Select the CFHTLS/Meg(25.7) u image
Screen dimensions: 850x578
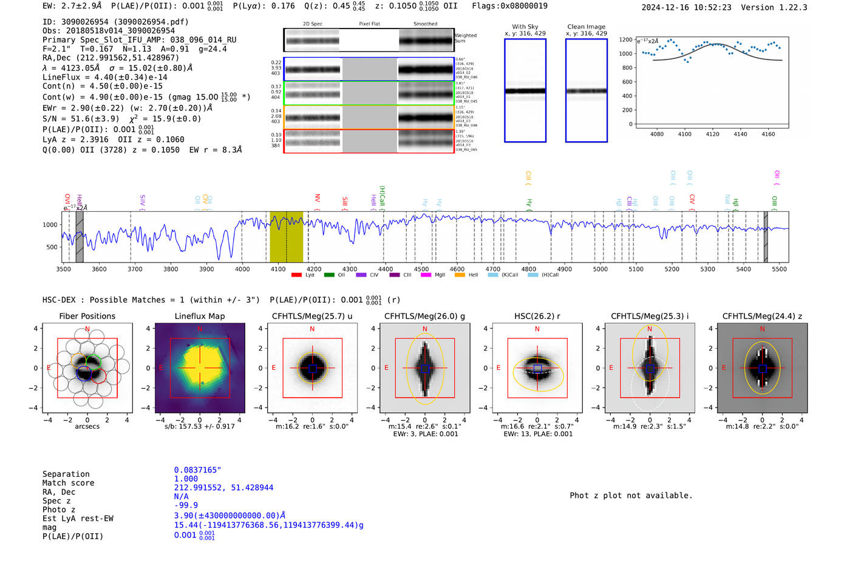tap(312, 368)
